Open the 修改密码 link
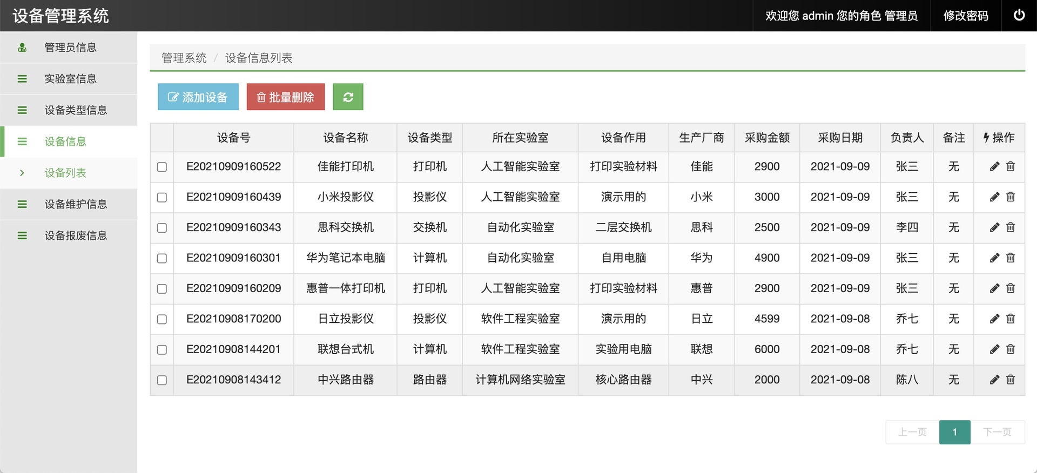 [966, 16]
